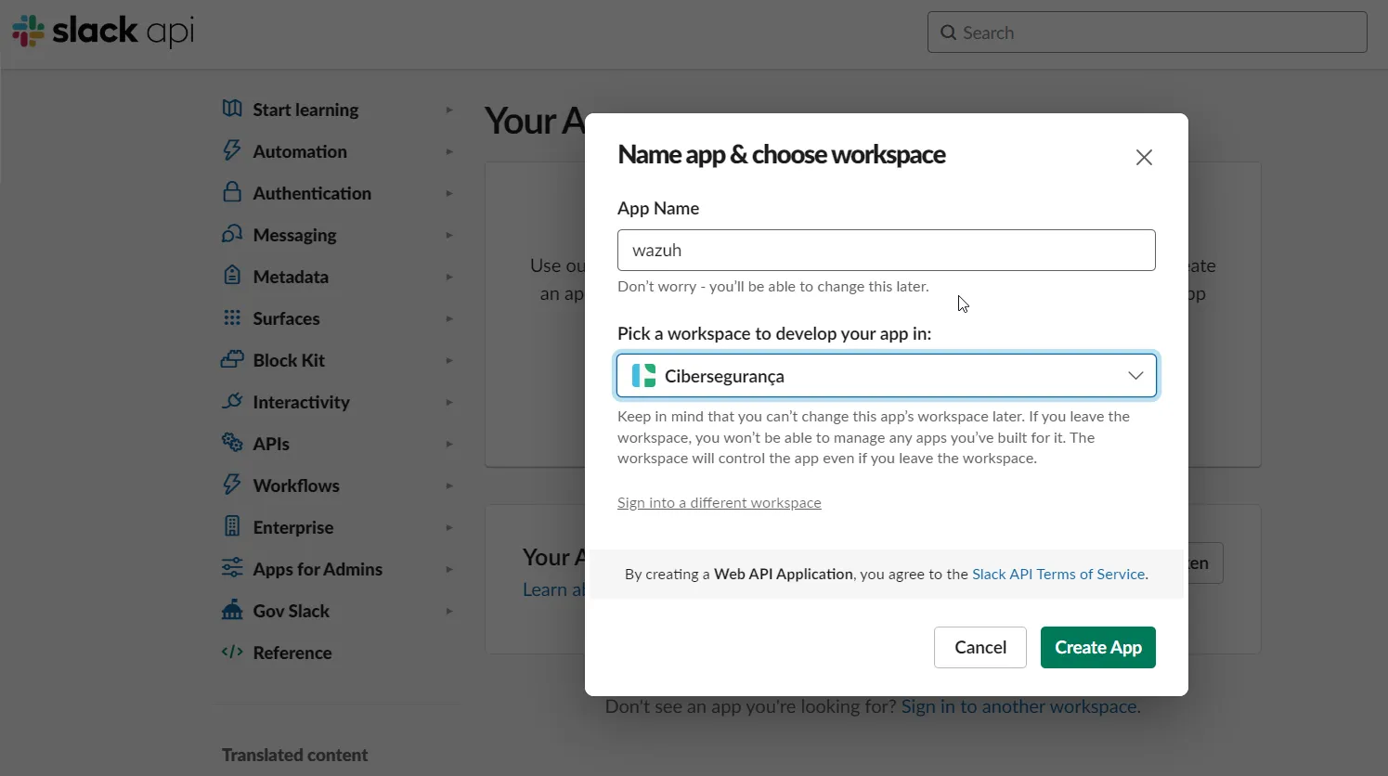Expand the Start learning arrow
This screenshot has height=776, width=1388.
click(449, 110)
